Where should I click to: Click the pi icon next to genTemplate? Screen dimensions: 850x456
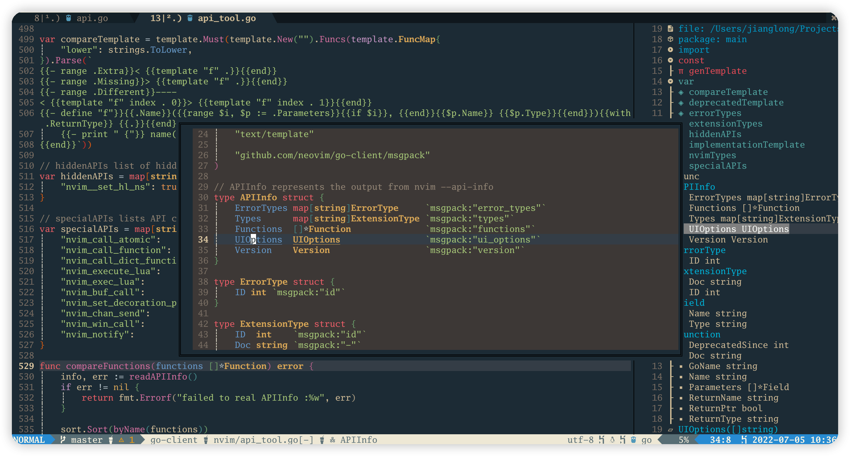681,71
